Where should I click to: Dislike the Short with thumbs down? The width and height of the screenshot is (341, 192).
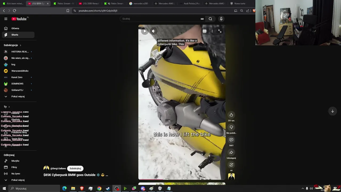click(231, 127)
